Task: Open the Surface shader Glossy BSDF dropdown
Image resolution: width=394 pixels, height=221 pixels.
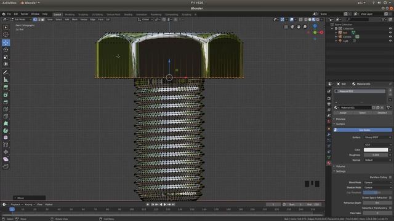Action: pos(377,138)
